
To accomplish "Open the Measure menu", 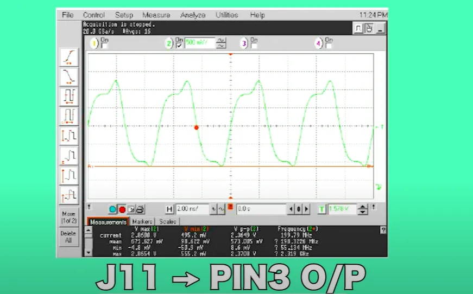I will tap(156, 15).
